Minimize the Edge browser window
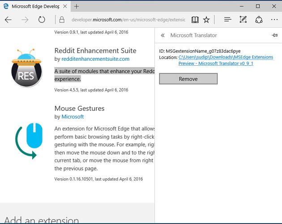 pos(242,6)
